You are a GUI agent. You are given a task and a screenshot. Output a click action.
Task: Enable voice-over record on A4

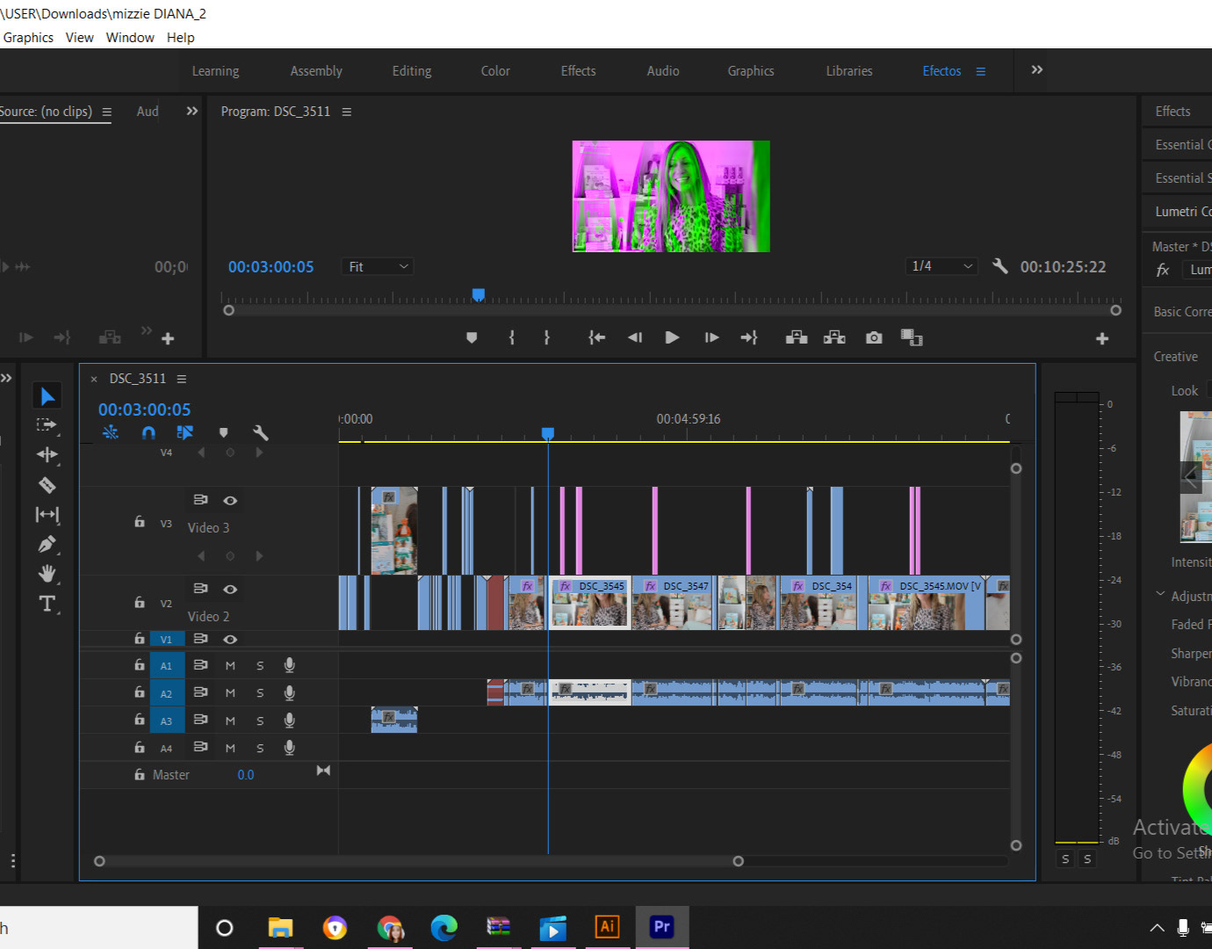click(289, 748)
